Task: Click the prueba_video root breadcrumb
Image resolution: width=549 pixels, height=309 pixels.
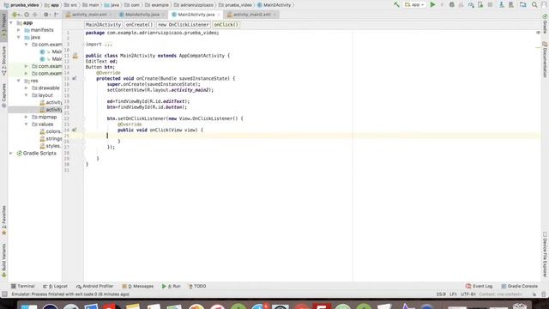Action: click(x=21, y=5)
